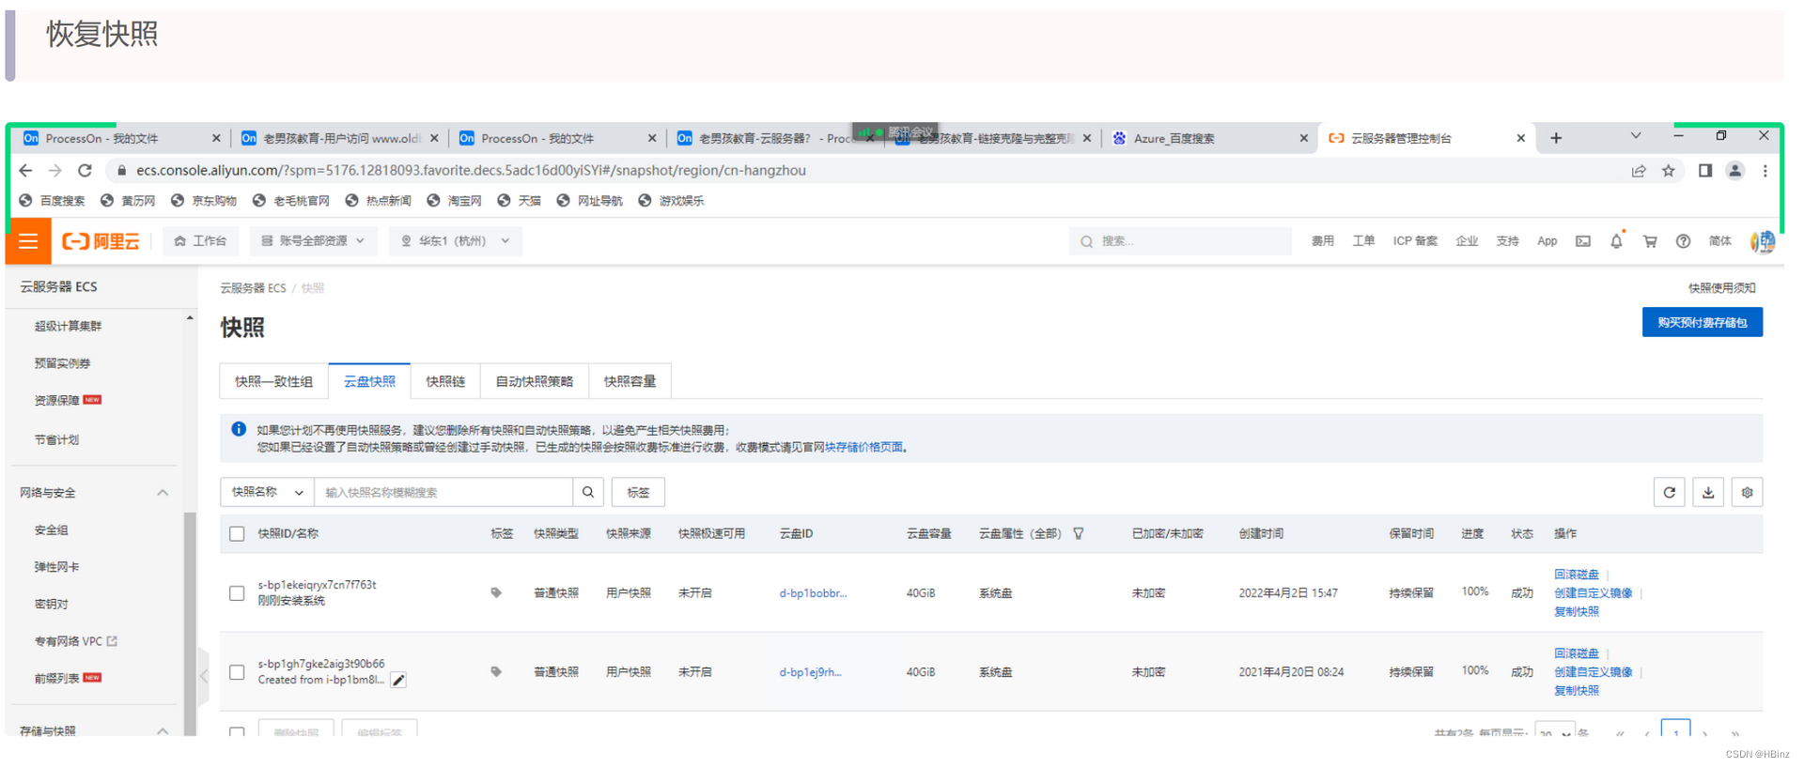
Task: Click the user avatar in console header
Action: [x=1763, y=241]
